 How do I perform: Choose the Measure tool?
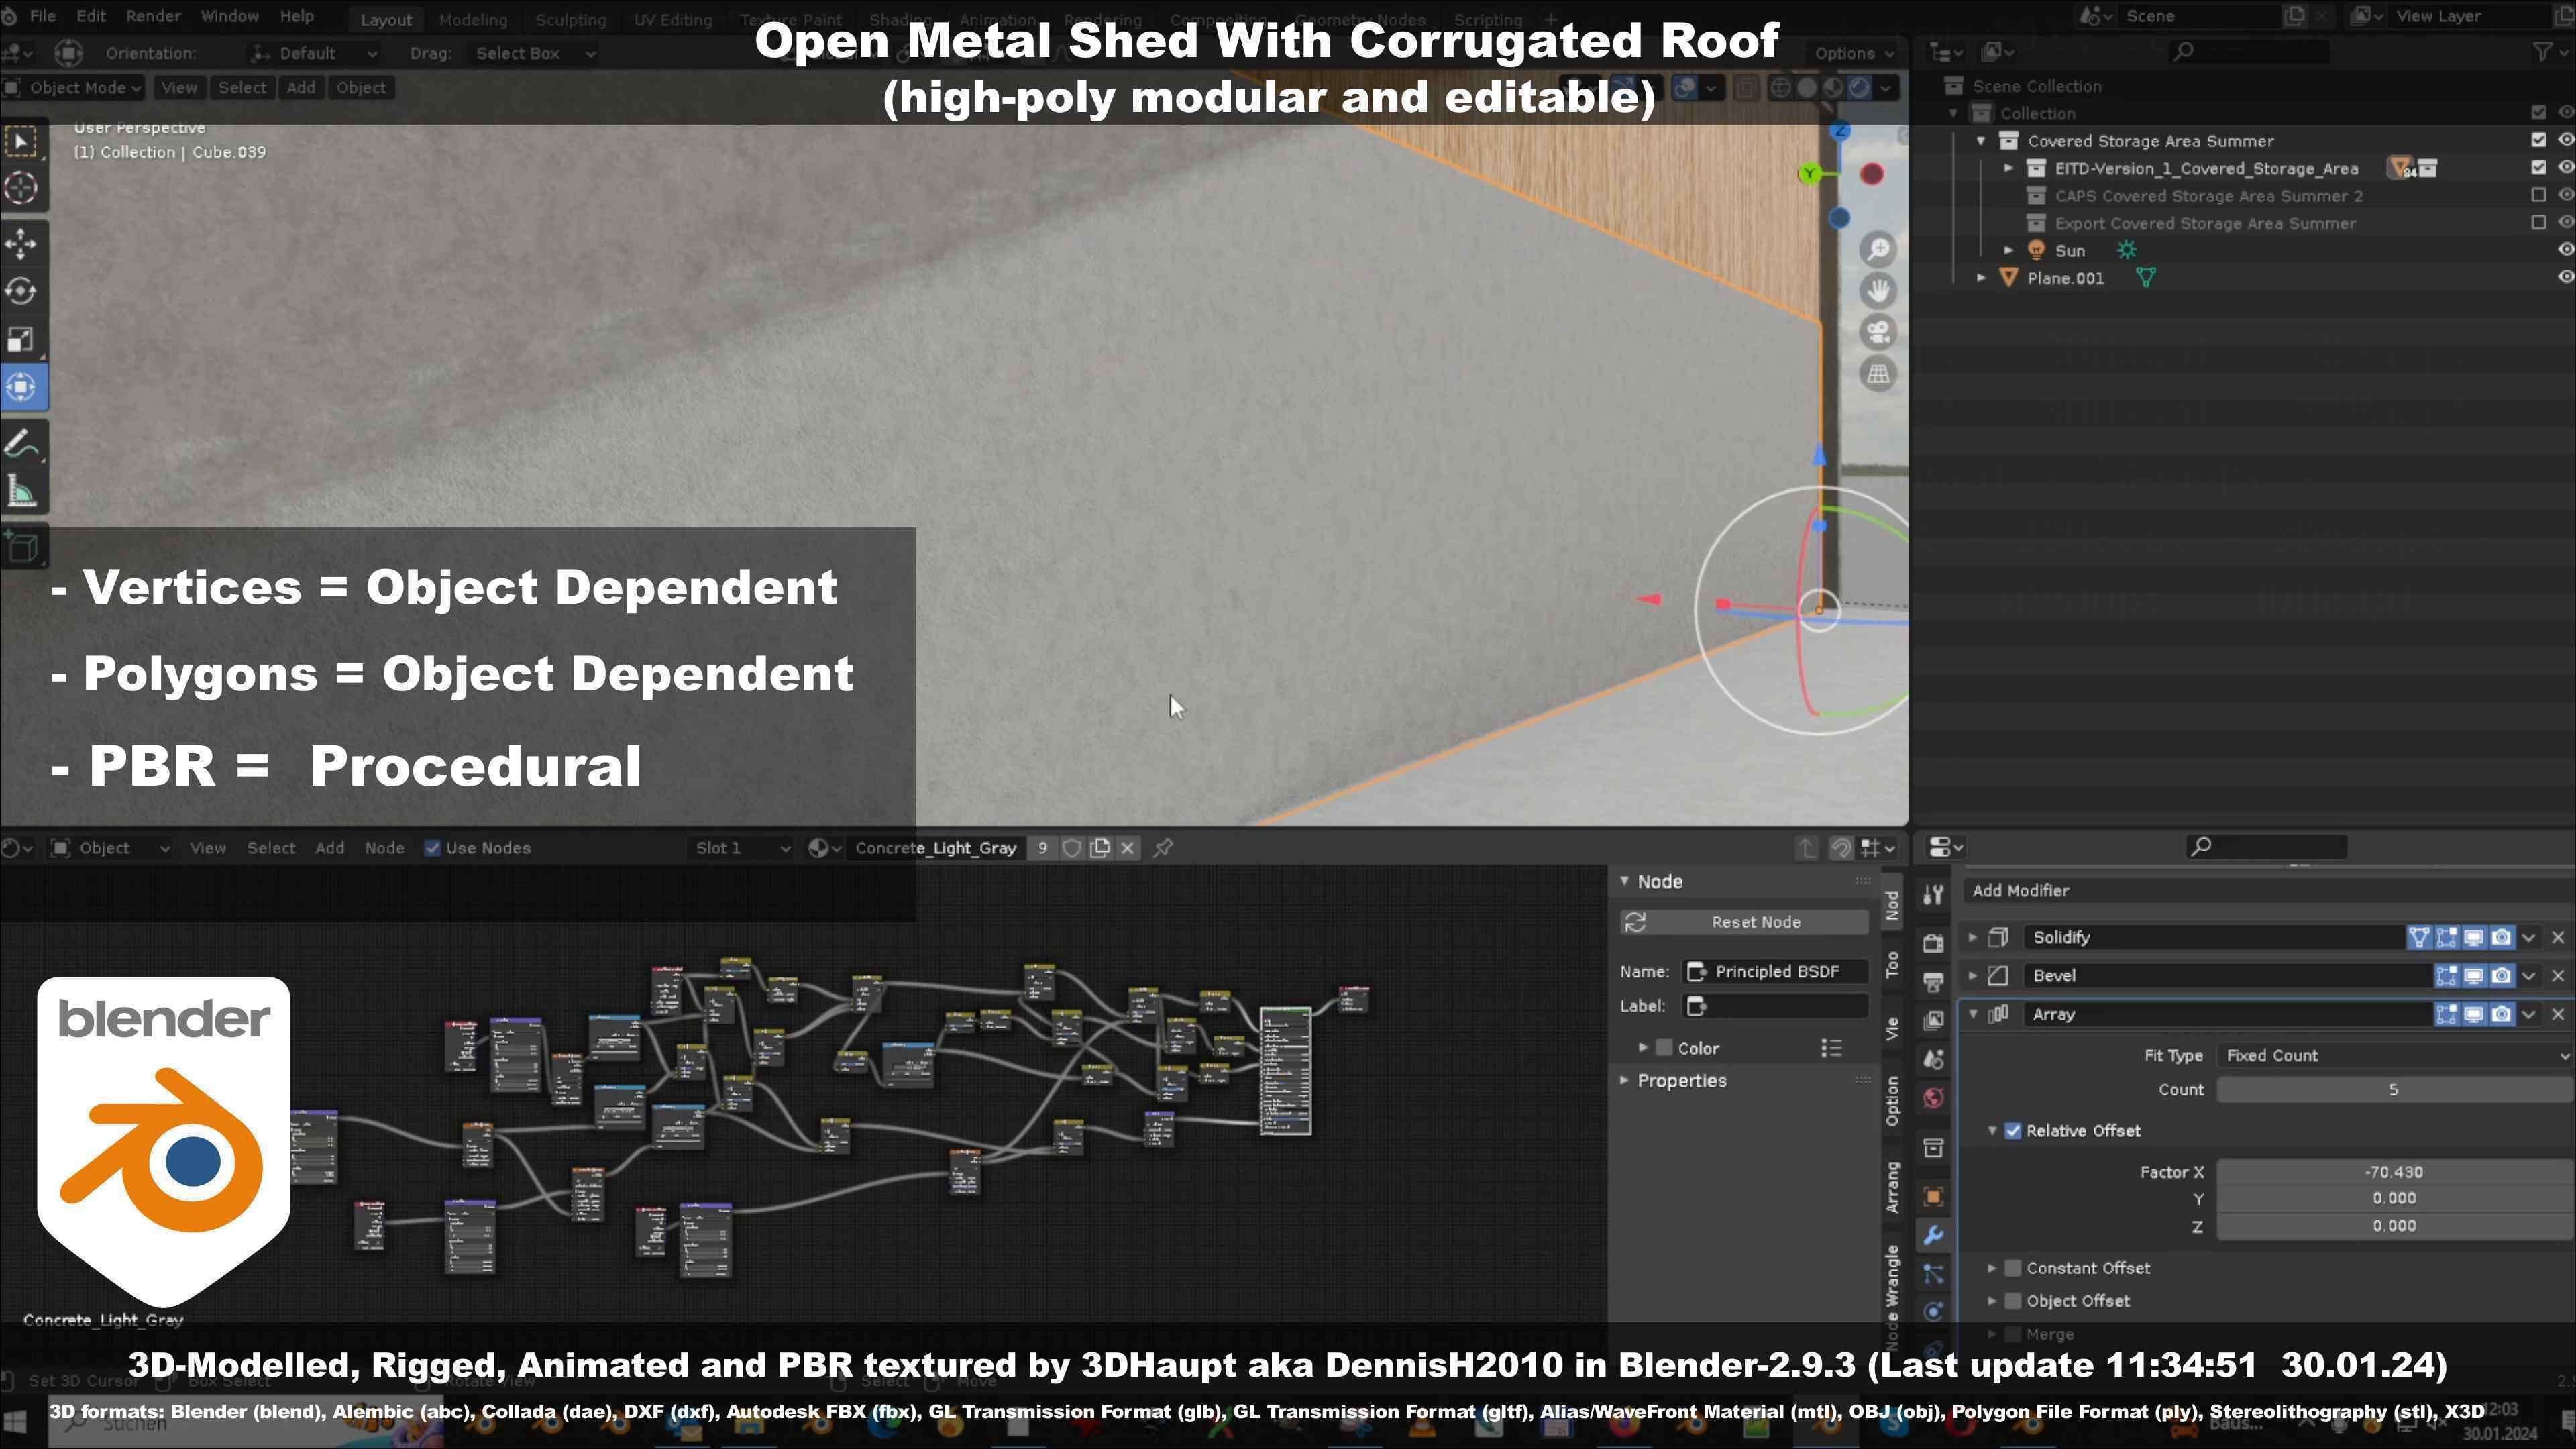tap(22, 491)
